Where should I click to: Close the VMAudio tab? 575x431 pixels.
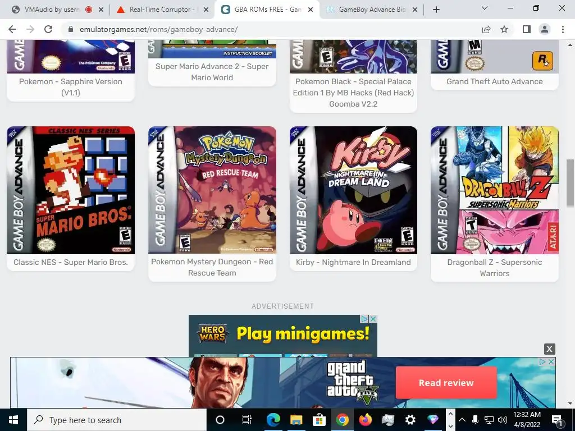(101, 10)
